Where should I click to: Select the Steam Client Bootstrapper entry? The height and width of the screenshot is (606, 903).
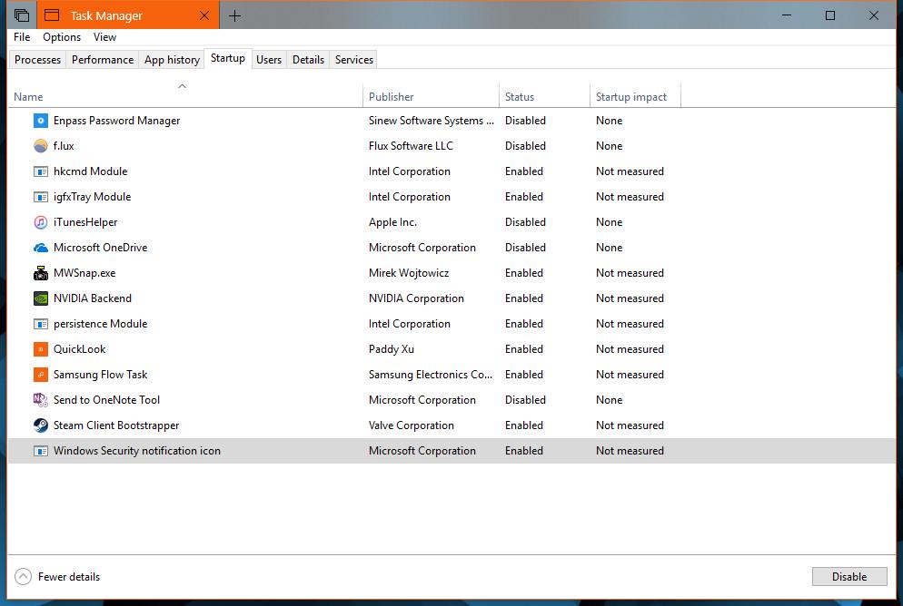(116, 425)
